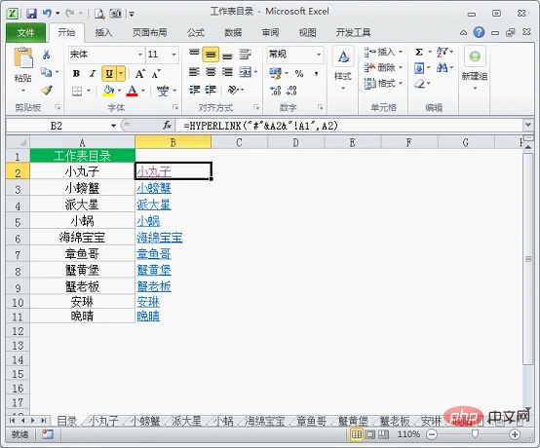Viewport: 540px width, 448px height.
Task: Switch to 数据 ribbon tab
Action: coord(233,33)
